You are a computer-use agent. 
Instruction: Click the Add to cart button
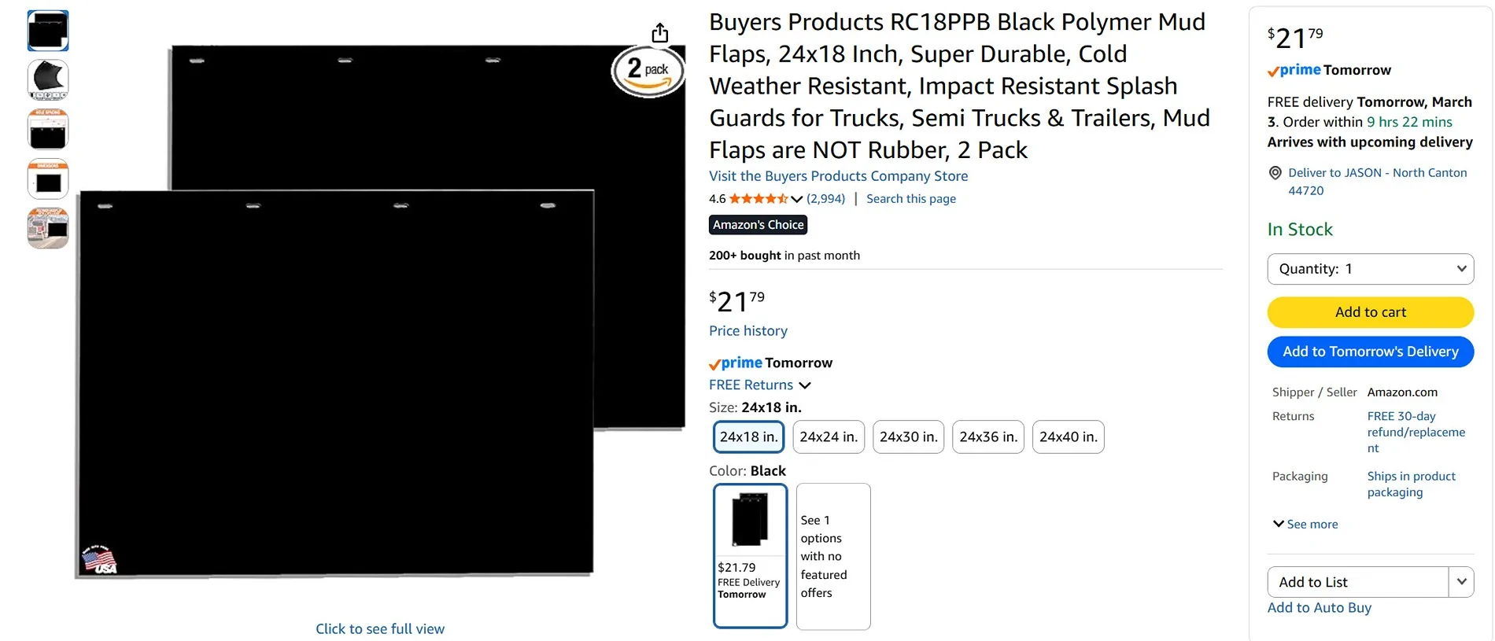(1370, 311)
